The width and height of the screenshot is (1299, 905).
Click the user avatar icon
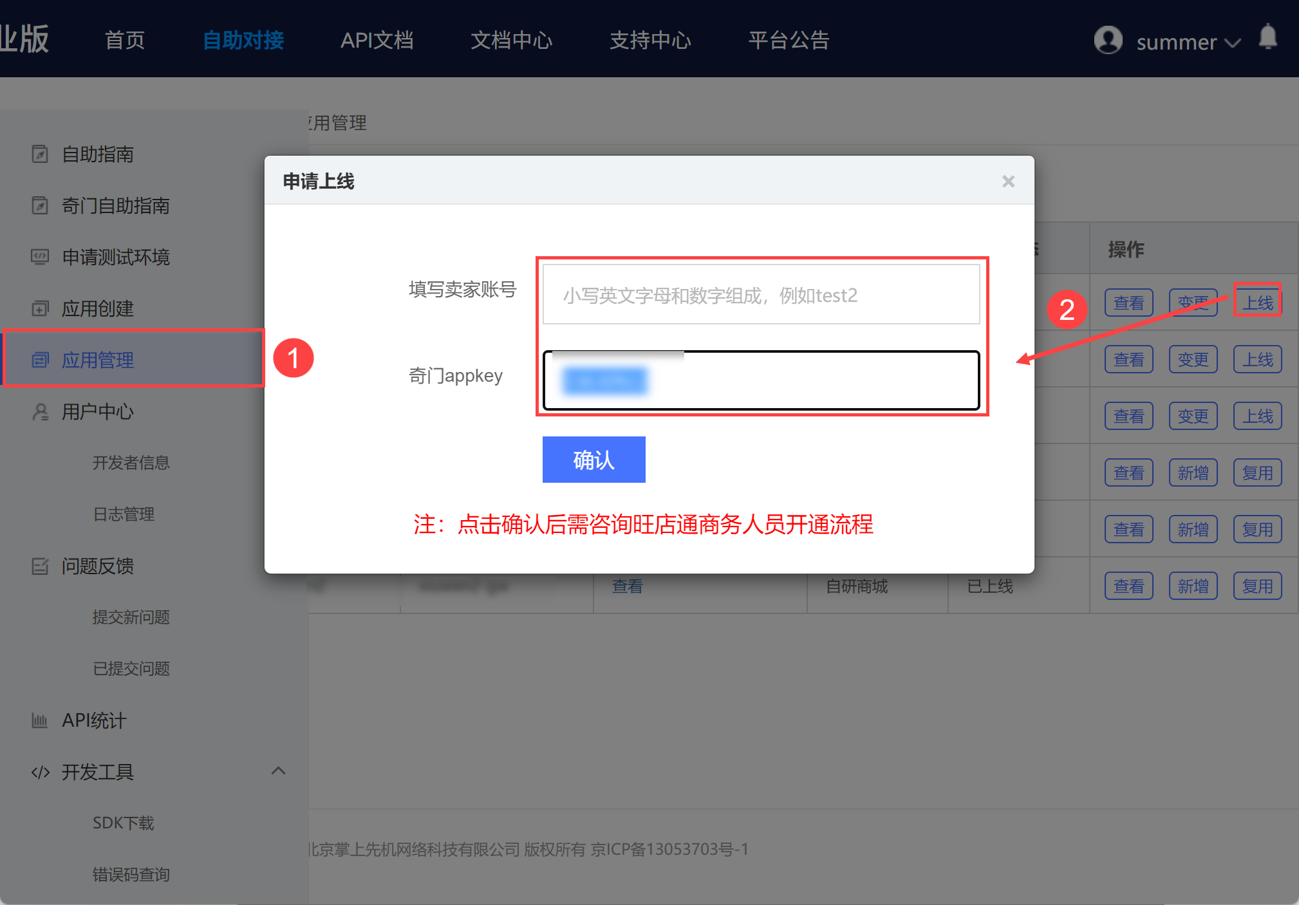pyautogui.click(x=1108, y=40)
